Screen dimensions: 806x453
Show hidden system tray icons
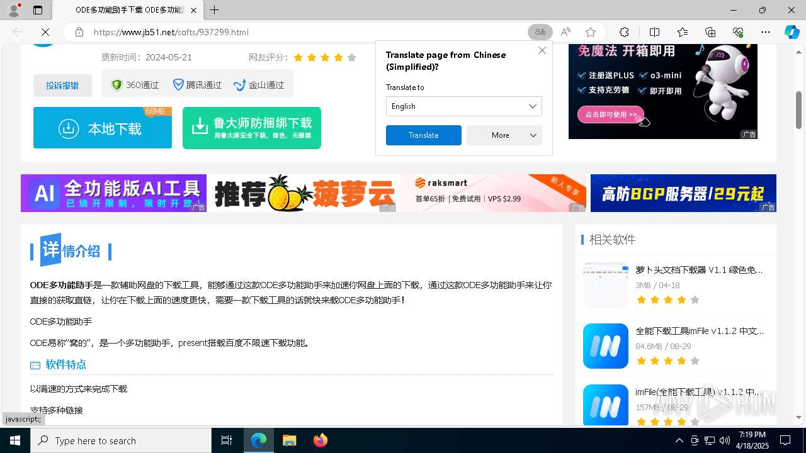tap(679, 440)
